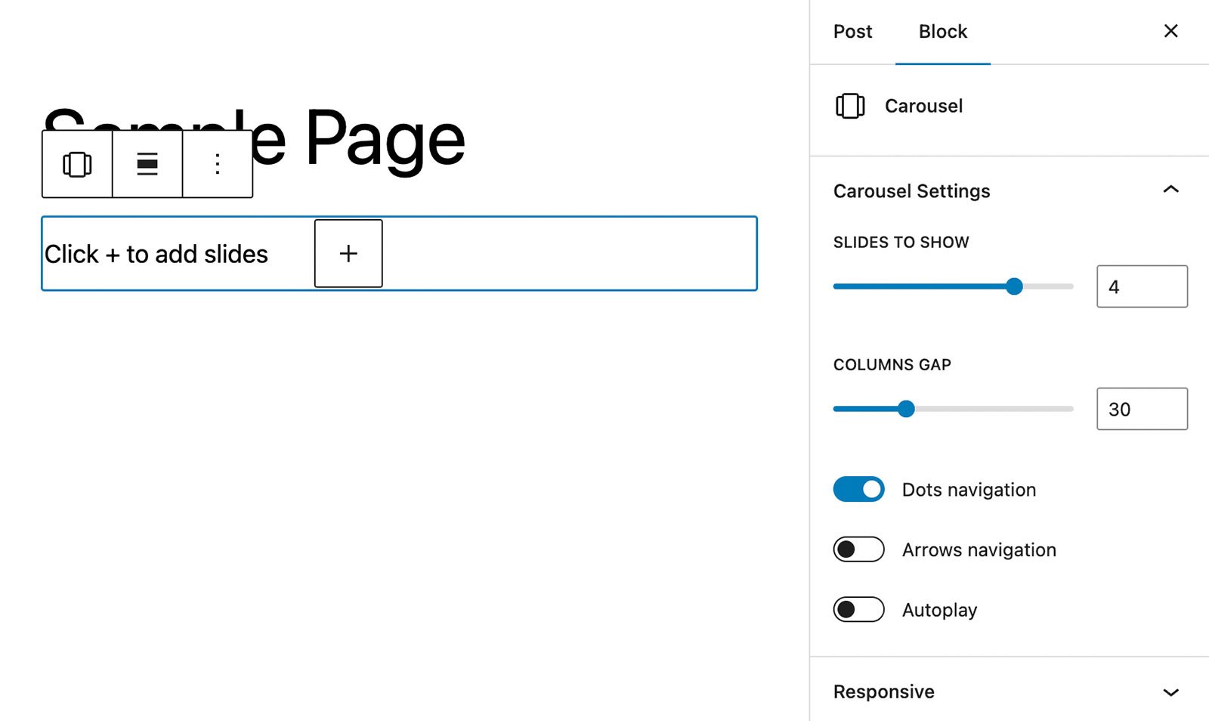Turn on the Autoplay toggle
The image size is (1209, 721).
(858, 609)
